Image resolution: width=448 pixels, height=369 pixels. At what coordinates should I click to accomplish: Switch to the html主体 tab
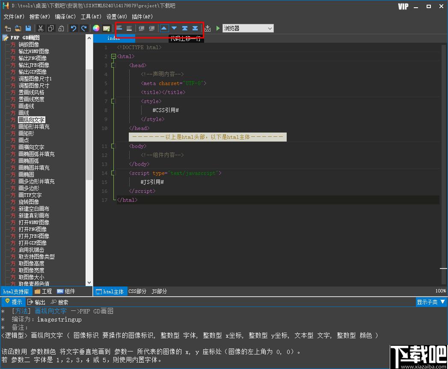(110, 291)
